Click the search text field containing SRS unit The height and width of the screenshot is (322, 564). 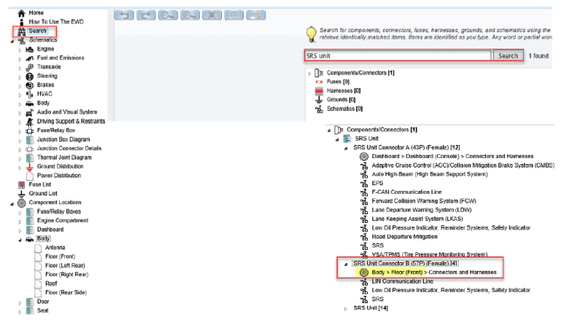[x=398, y=55]
